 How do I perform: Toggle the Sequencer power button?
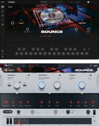pyautogui.click(x=27, y=75)
